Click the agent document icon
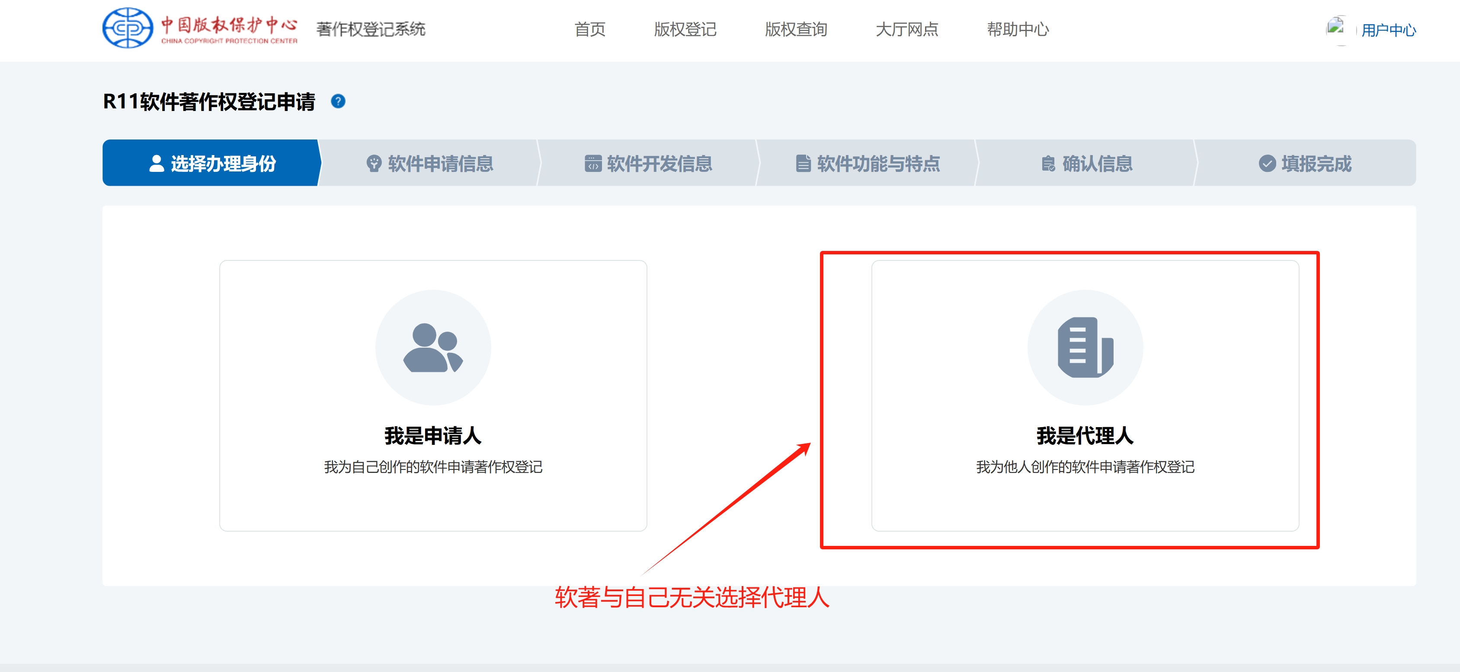 (x=1085, y=348)
